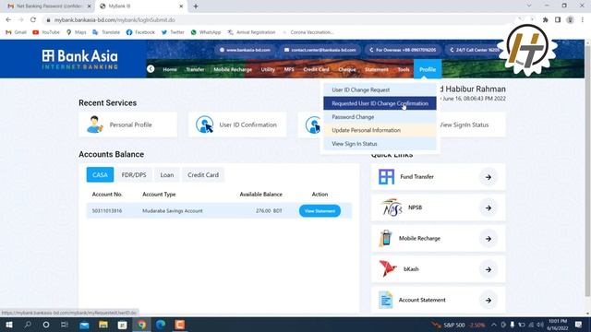This screenshot has width=591, height=332.
Task: Click the Fund Transfer quick link icon
Action: pyautogui.click(x=386, y=177)
